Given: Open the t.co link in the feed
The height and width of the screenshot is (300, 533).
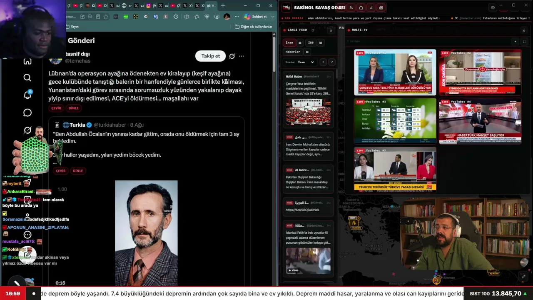Looking at the screenshot, I should (302, 210).
